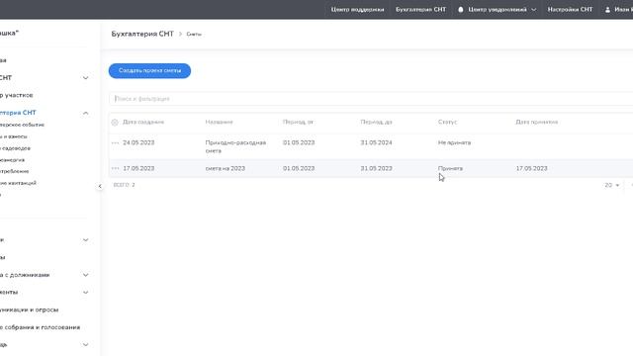Viewport: 633px width, 356px height.
Task: Collapse the left sidebar with the arrow button
Action: coord(100,186)
